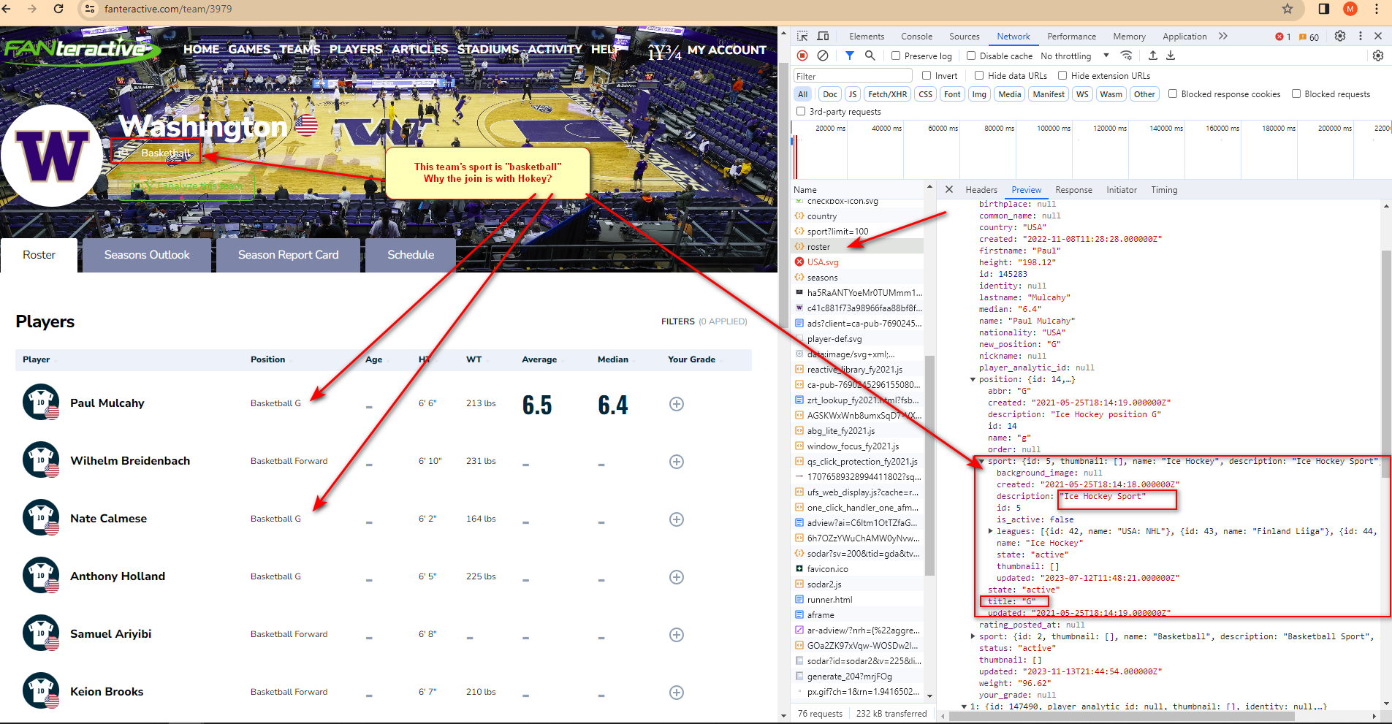The height and width of the screenshot is (724, 1392).
Task: Switch to the Season Report Card tab
Action: (x=288, y=255)
